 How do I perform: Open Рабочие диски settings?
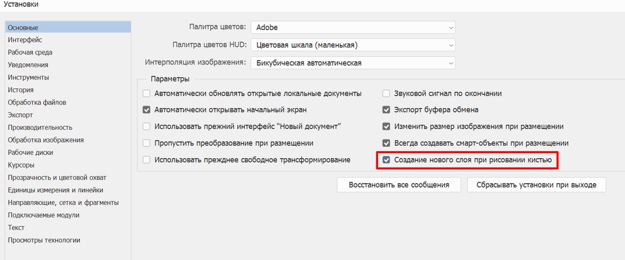[x=30, y=152]
